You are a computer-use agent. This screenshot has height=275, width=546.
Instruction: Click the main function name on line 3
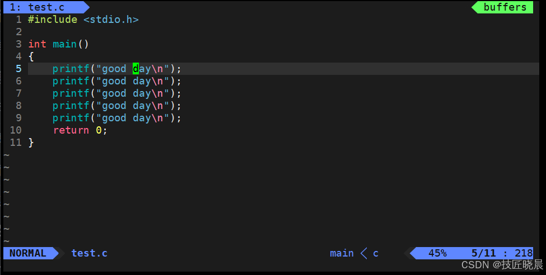(65, 44)
